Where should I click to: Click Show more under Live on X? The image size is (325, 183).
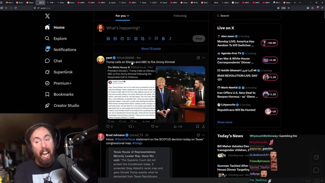click(224, 122)
